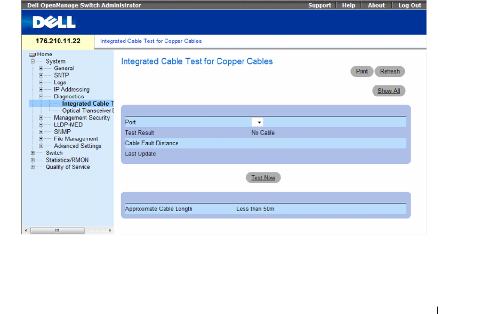Click the tree scrollbar right arrow
Screen dimensions: 480x314
tap(110, 230)
